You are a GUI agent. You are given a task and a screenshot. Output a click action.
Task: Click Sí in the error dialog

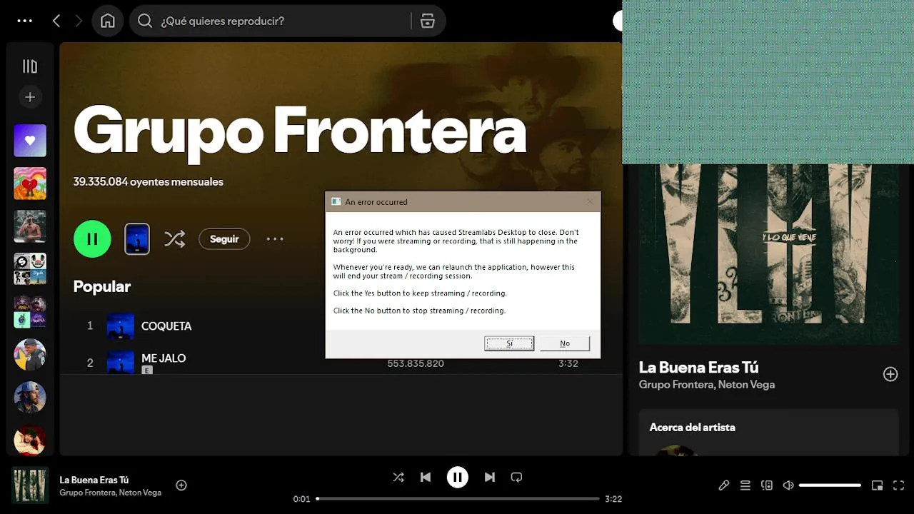click(x=509, y=343)
